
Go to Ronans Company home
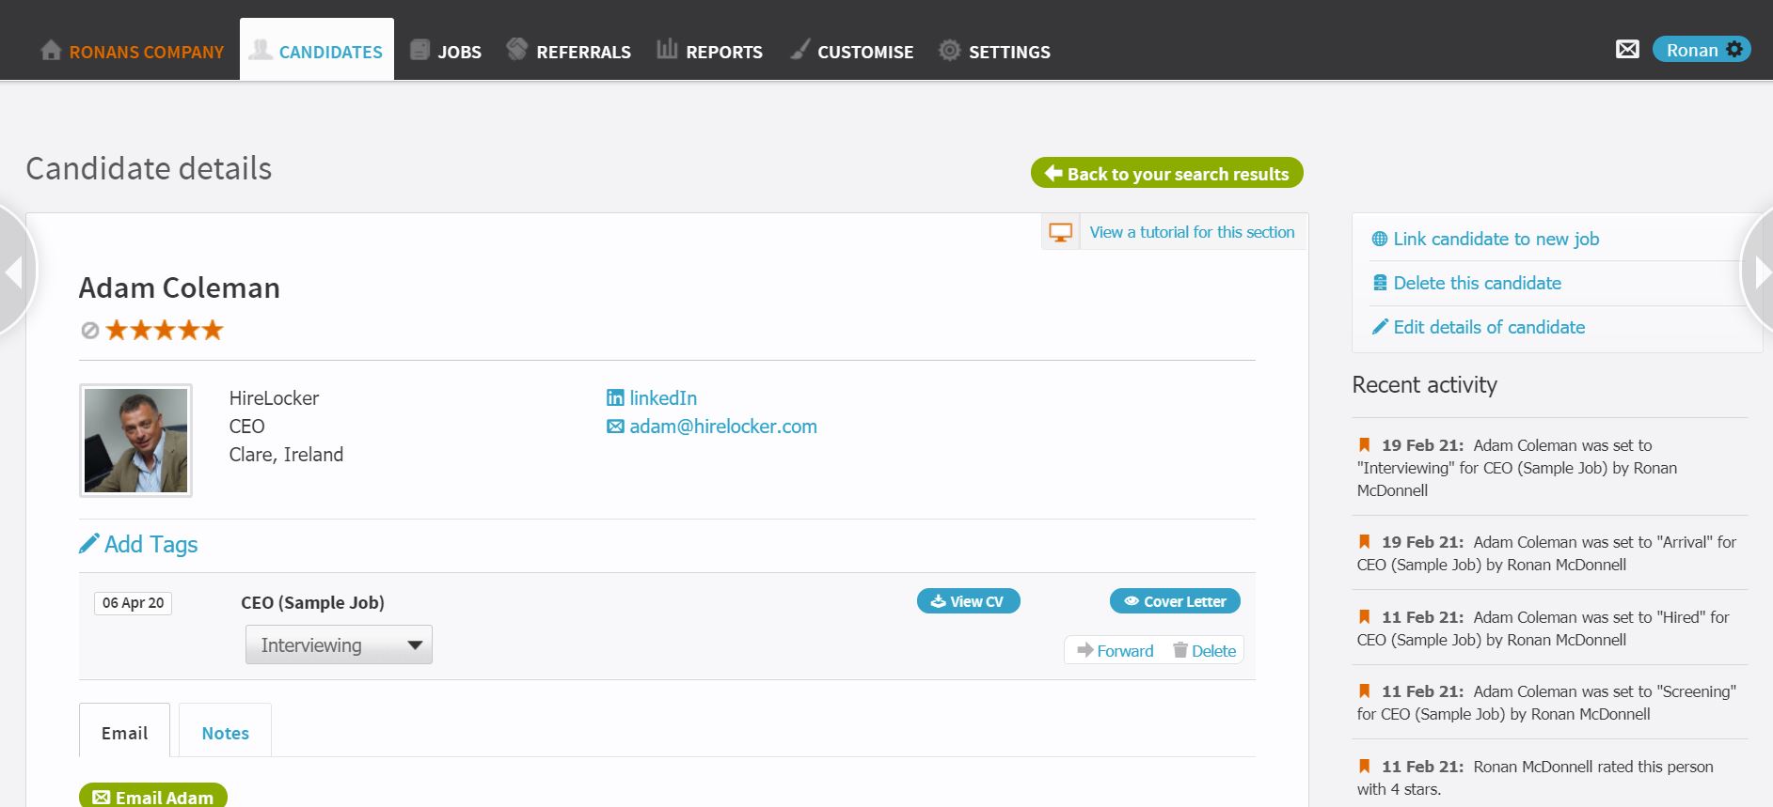[x=133, y=51]
